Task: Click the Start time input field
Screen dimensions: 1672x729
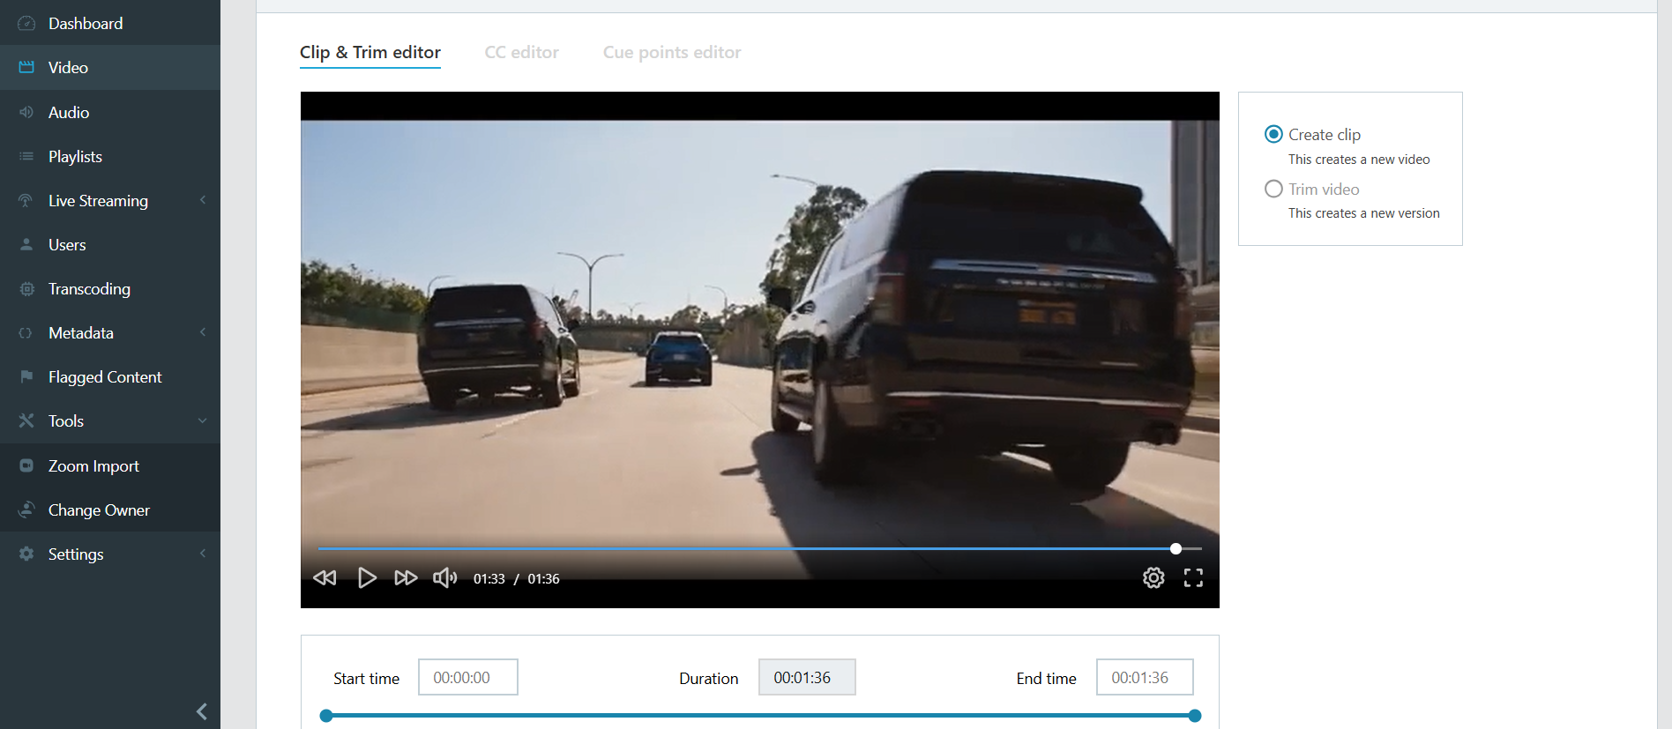Action: coord(468,677)
